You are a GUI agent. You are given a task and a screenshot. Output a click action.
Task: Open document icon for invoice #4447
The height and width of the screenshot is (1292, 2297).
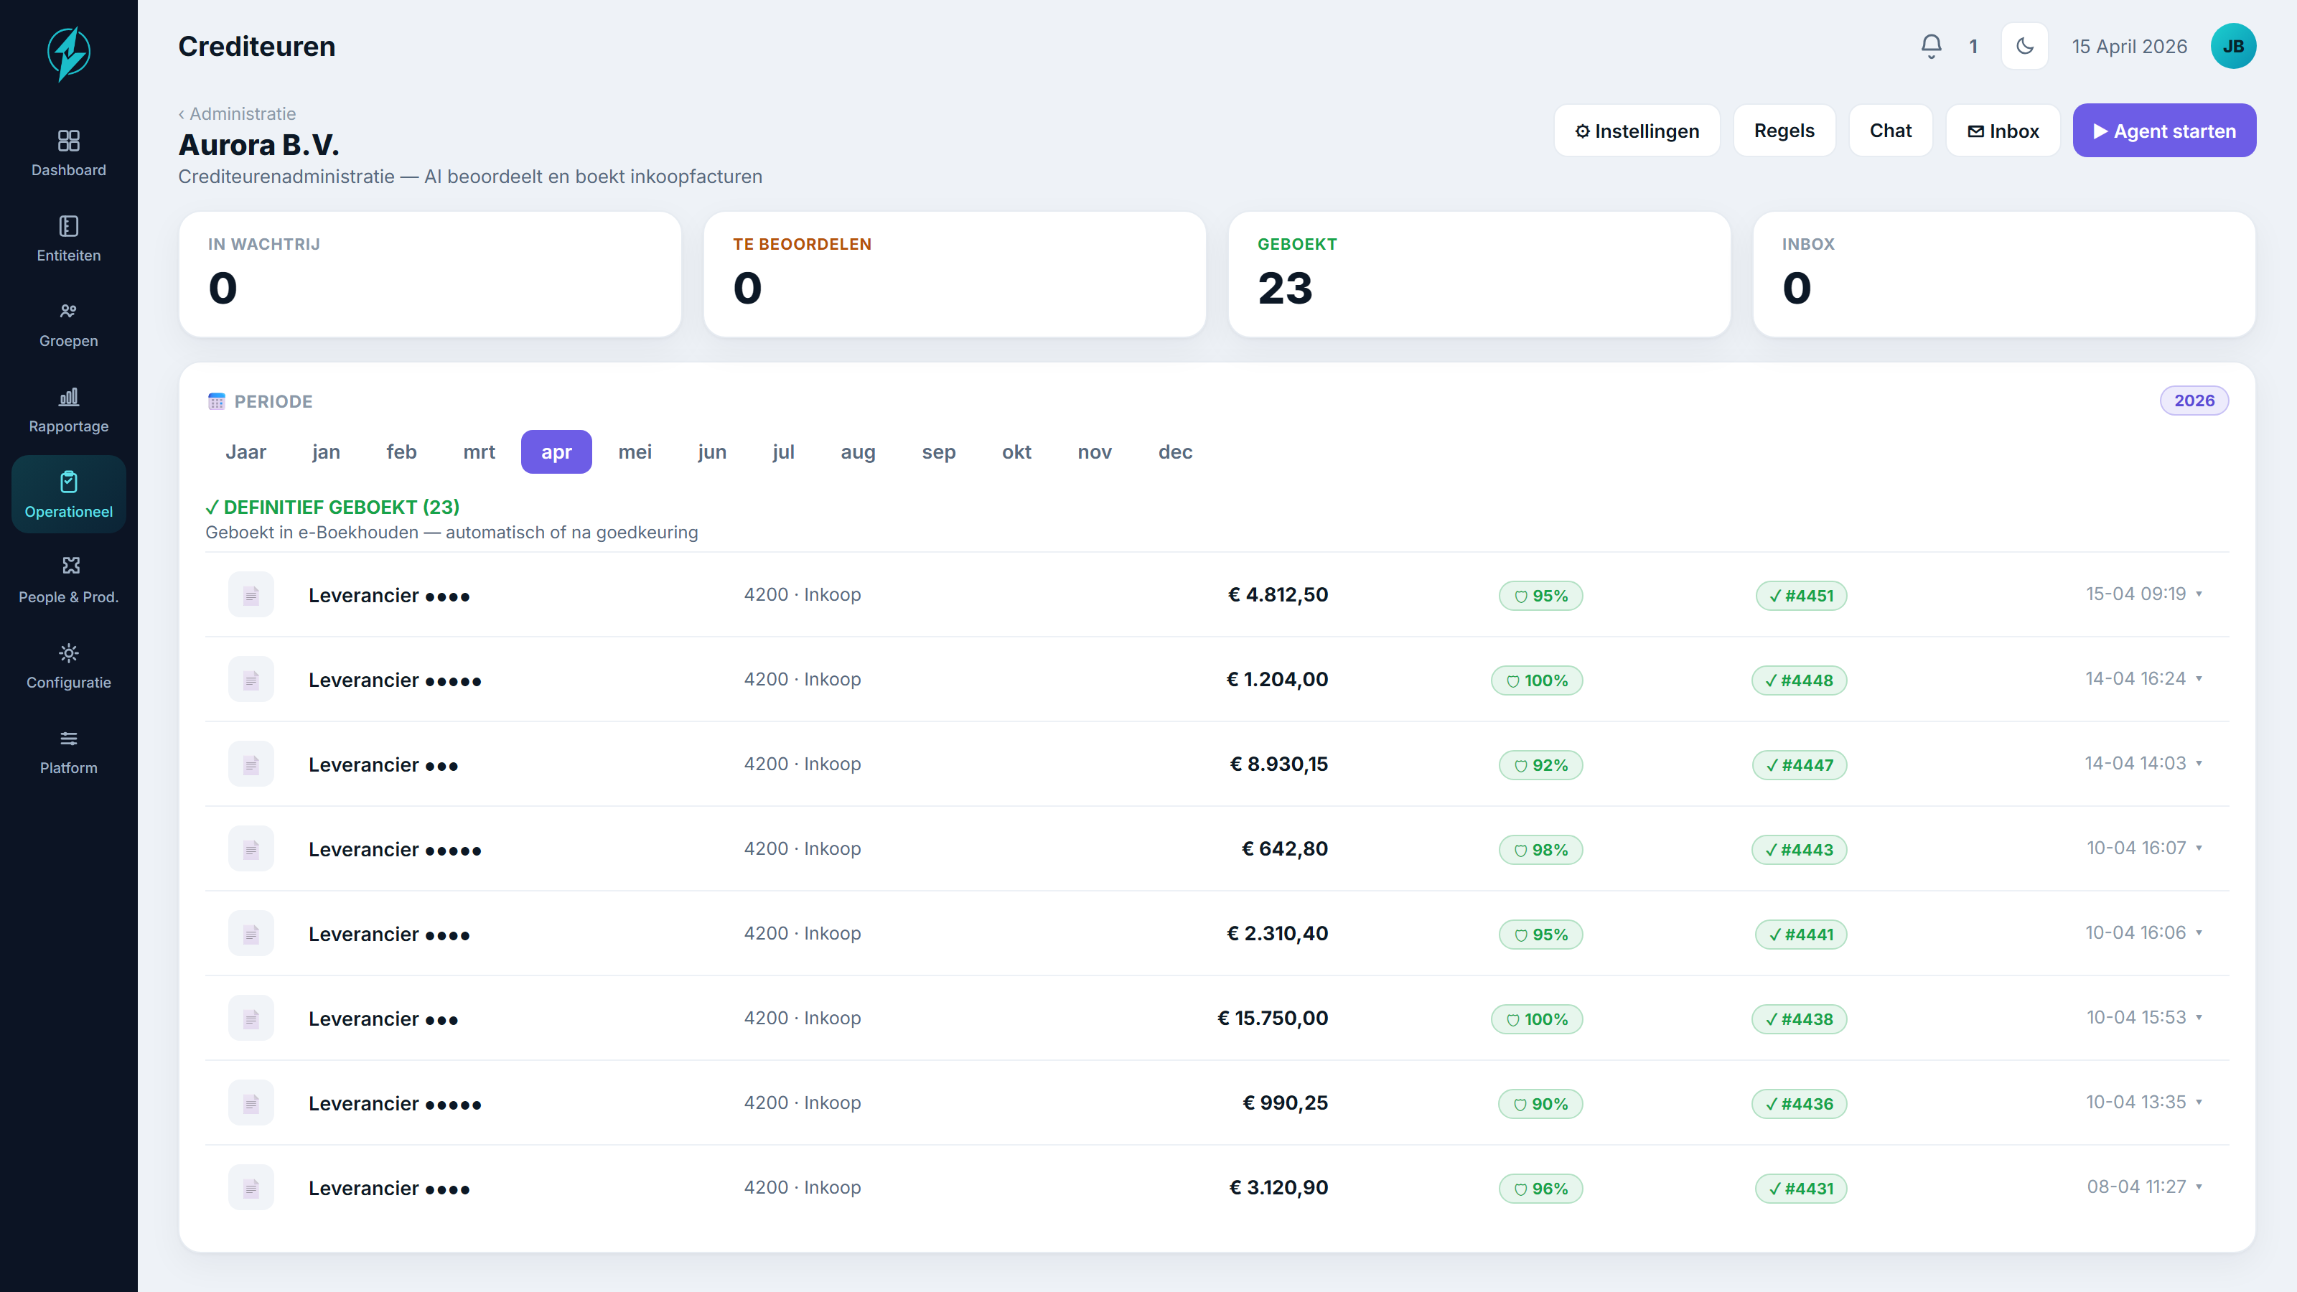pyautogui.click(x=251, y=764)
